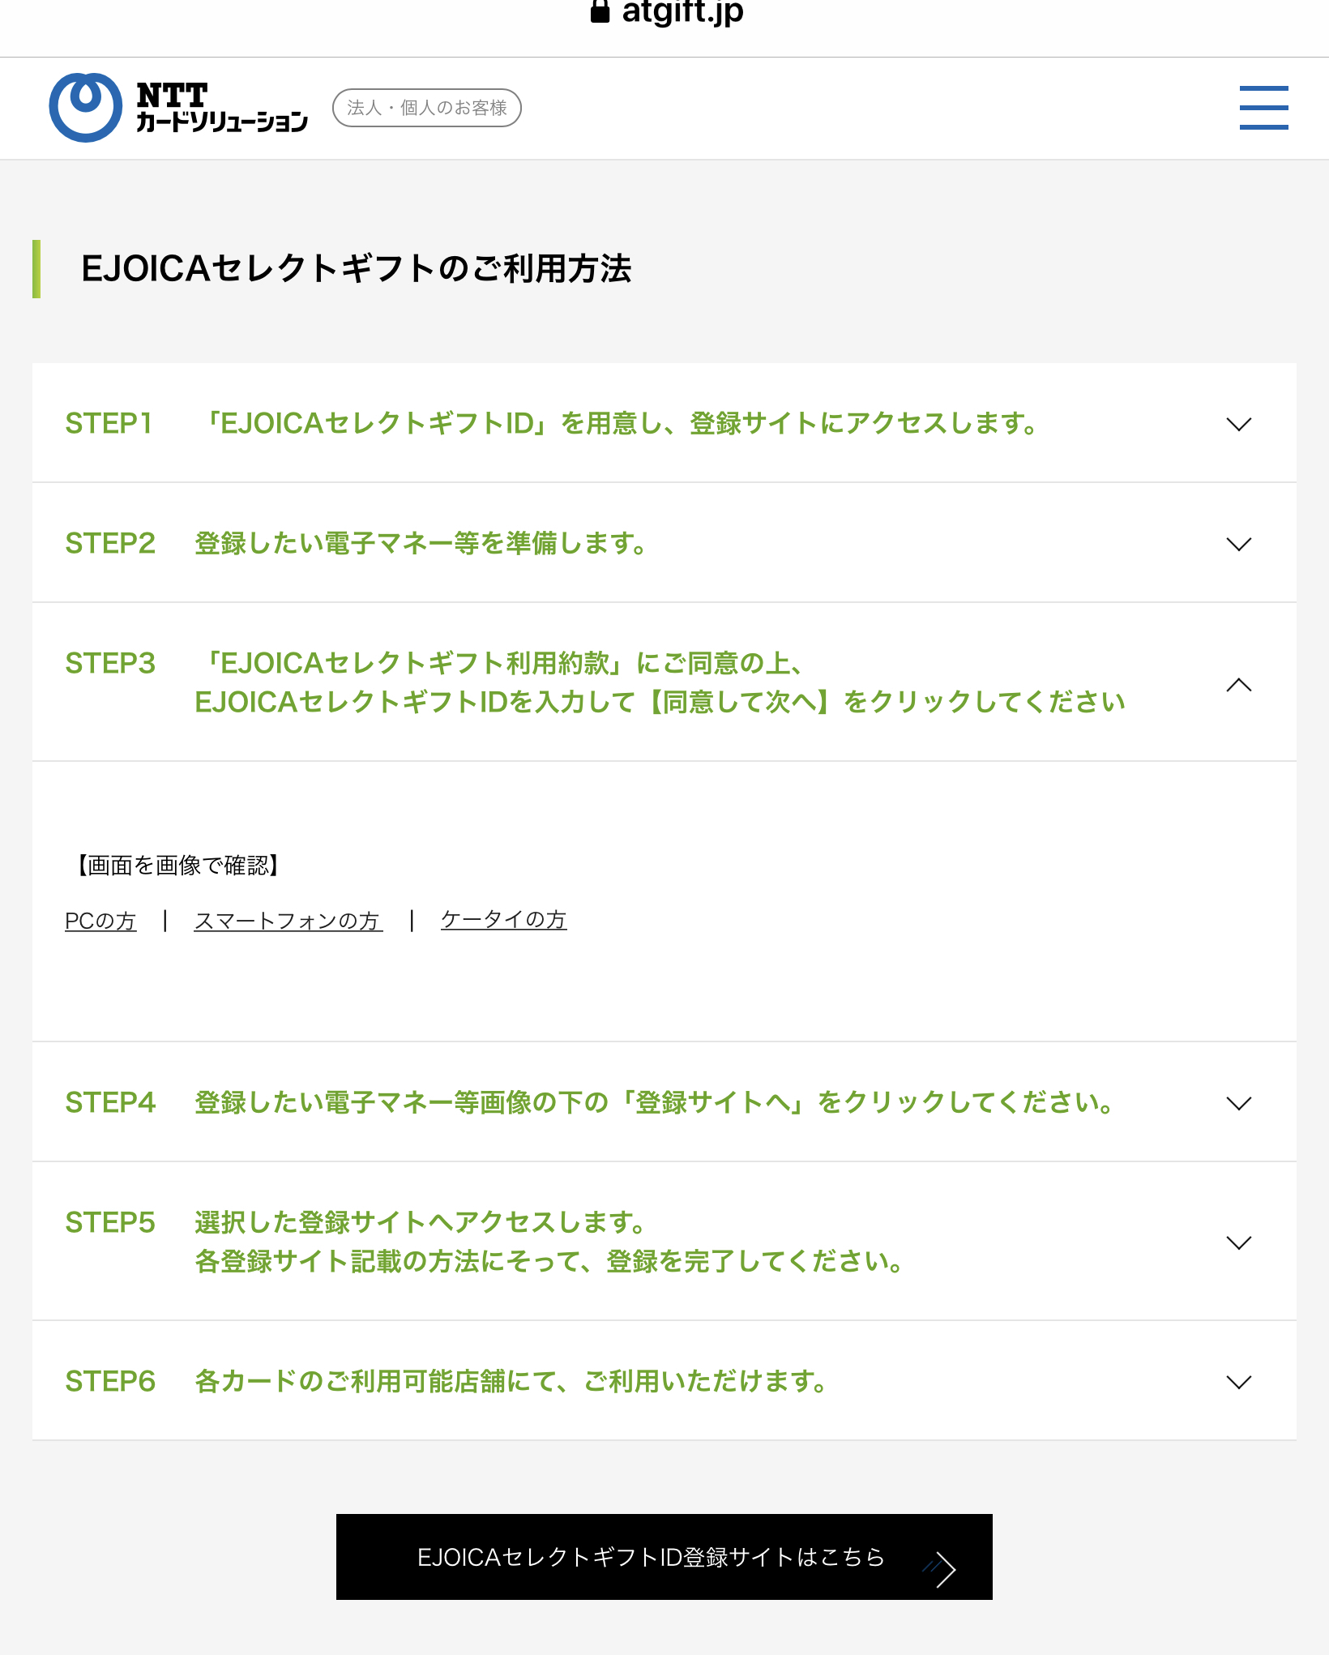Screen dimensions: 1329x1655
Task: Expand STEP2 chevron arrow
Action: point(1238,544)
